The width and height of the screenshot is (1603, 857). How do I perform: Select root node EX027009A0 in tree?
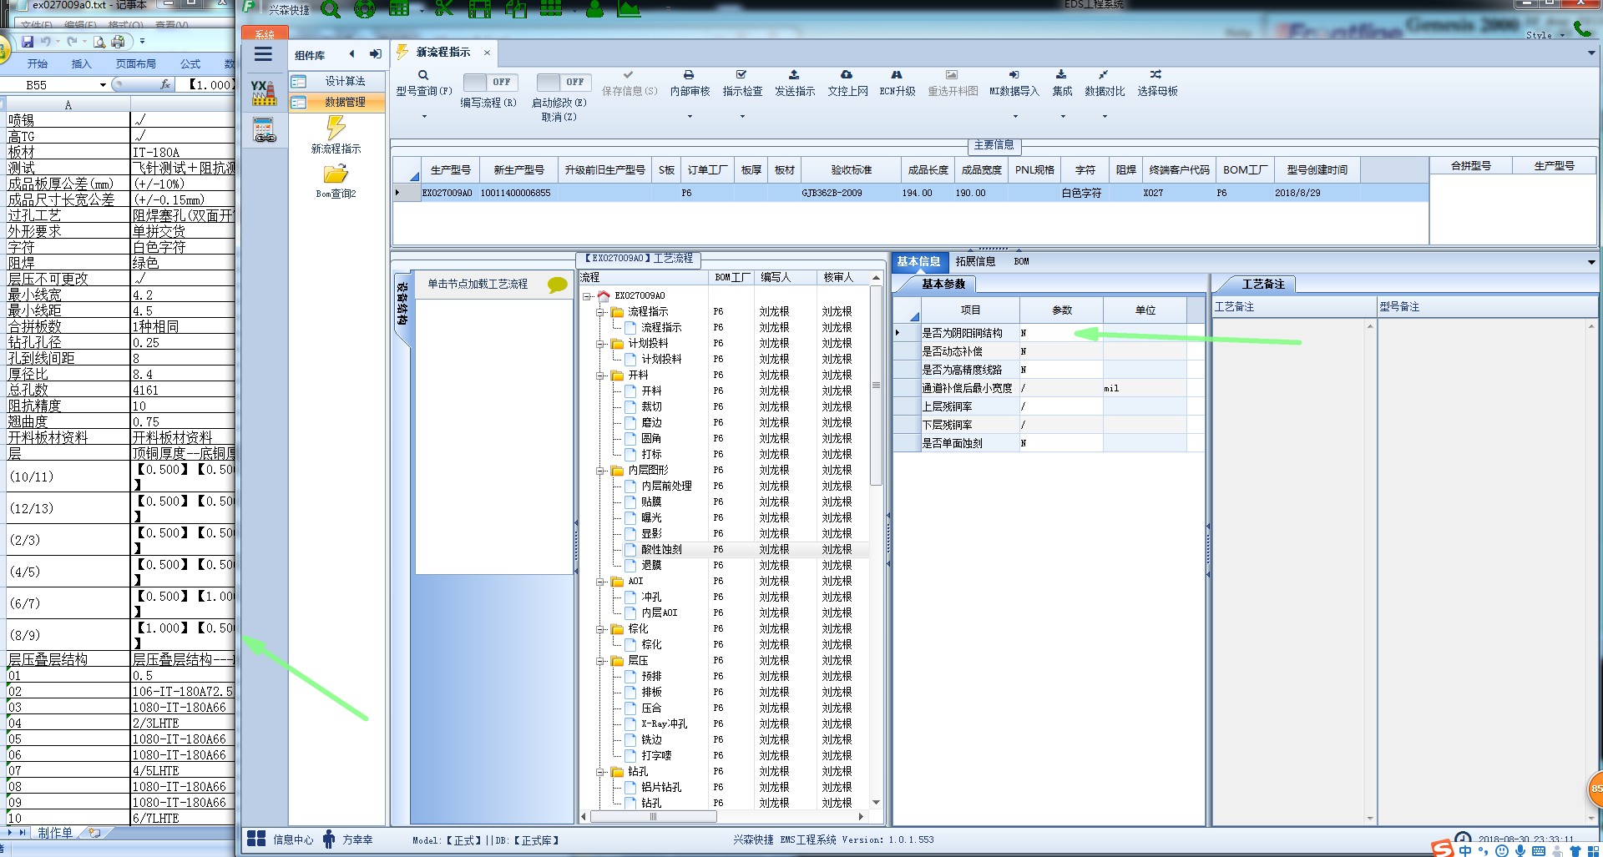tap(640, 295)
